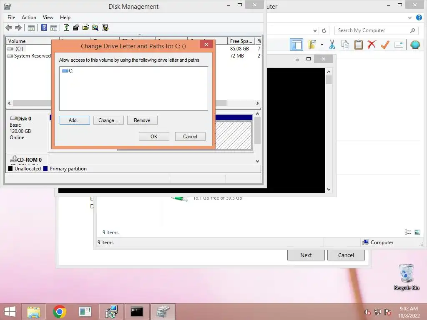Launch Chrome from the taskbar
427x320 pixels.
(59, 312)
